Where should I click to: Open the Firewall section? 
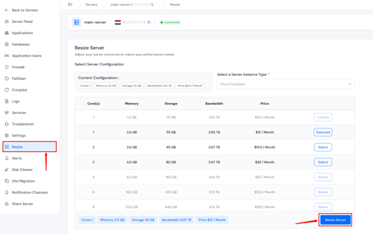pyautogui.click(x=18, y=67)
